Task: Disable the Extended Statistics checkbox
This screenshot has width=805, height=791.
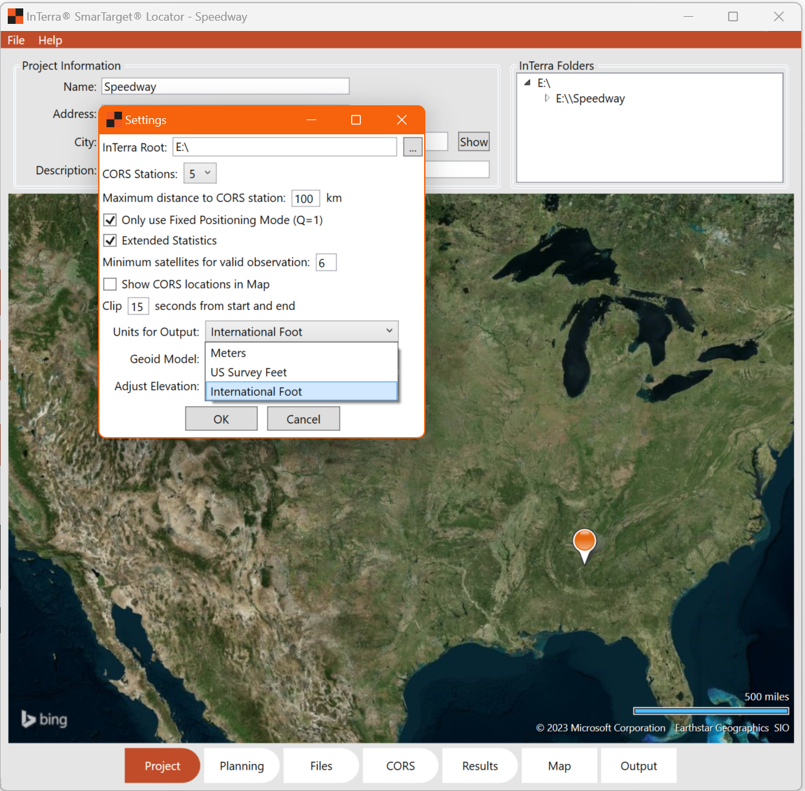Action: tap(110, 241)
